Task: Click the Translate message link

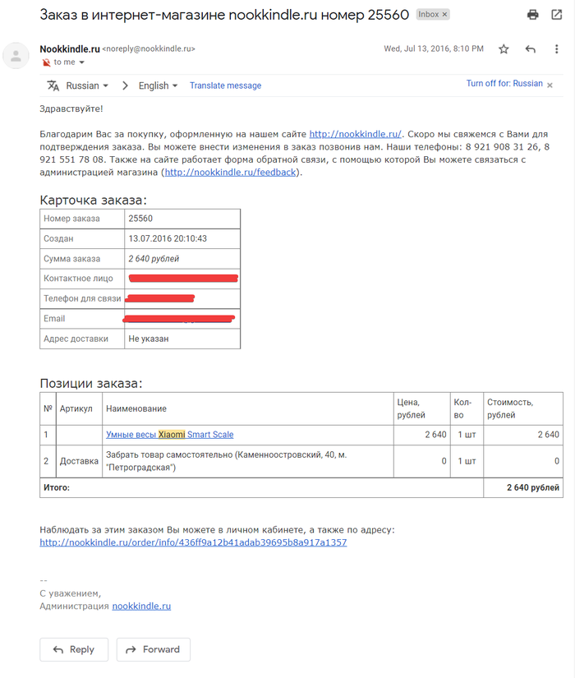Action: tap(225, 85)
